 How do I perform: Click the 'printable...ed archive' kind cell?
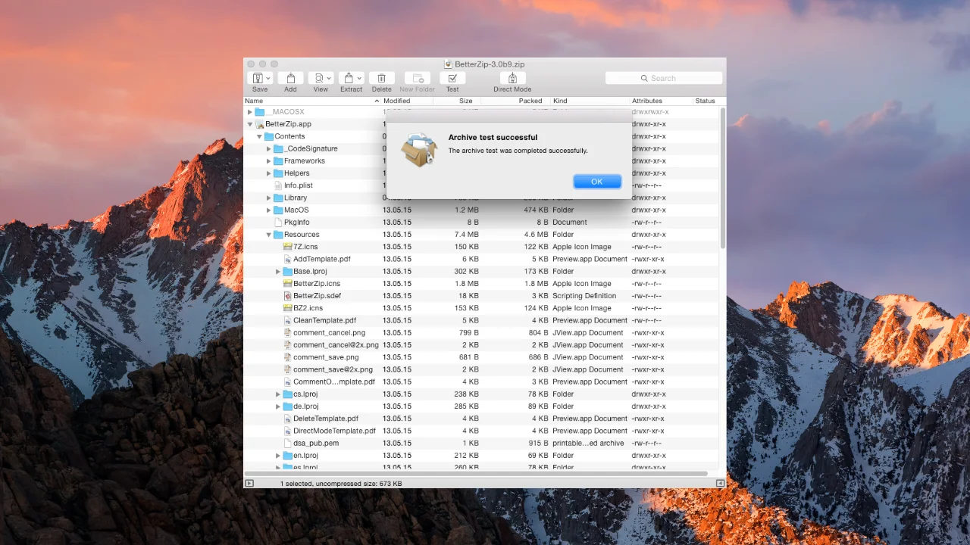(588, 443)
